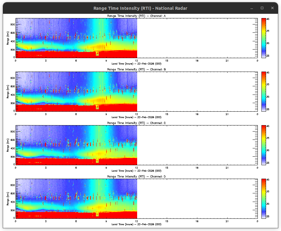Click the window title bar text
Viewport: 281px width, 231px height.
click(x=140, y=8)
